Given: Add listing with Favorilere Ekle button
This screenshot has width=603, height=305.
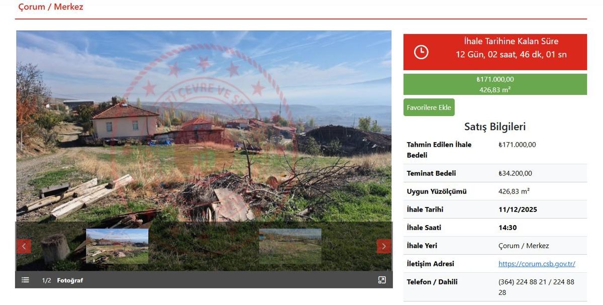Looking at the screenshot, I should click(x=429, y=108).
